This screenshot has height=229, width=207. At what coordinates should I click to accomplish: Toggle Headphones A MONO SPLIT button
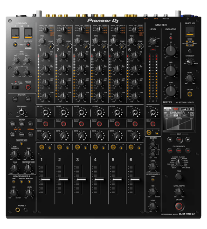(29, 182)
